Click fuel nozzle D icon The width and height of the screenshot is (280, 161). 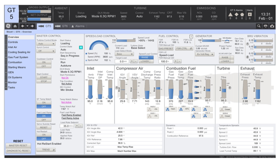[x=197, y=98]
